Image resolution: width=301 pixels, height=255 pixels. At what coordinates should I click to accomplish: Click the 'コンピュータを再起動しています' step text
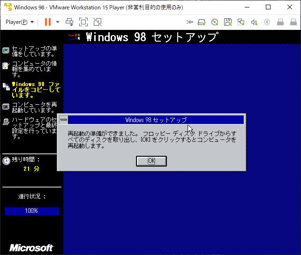(34, 107)
